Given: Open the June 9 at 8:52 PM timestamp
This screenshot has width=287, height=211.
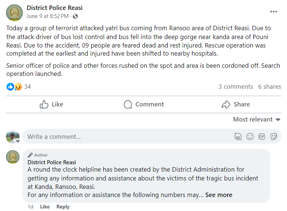Looking at the screenshot, I should pos(48,16).
